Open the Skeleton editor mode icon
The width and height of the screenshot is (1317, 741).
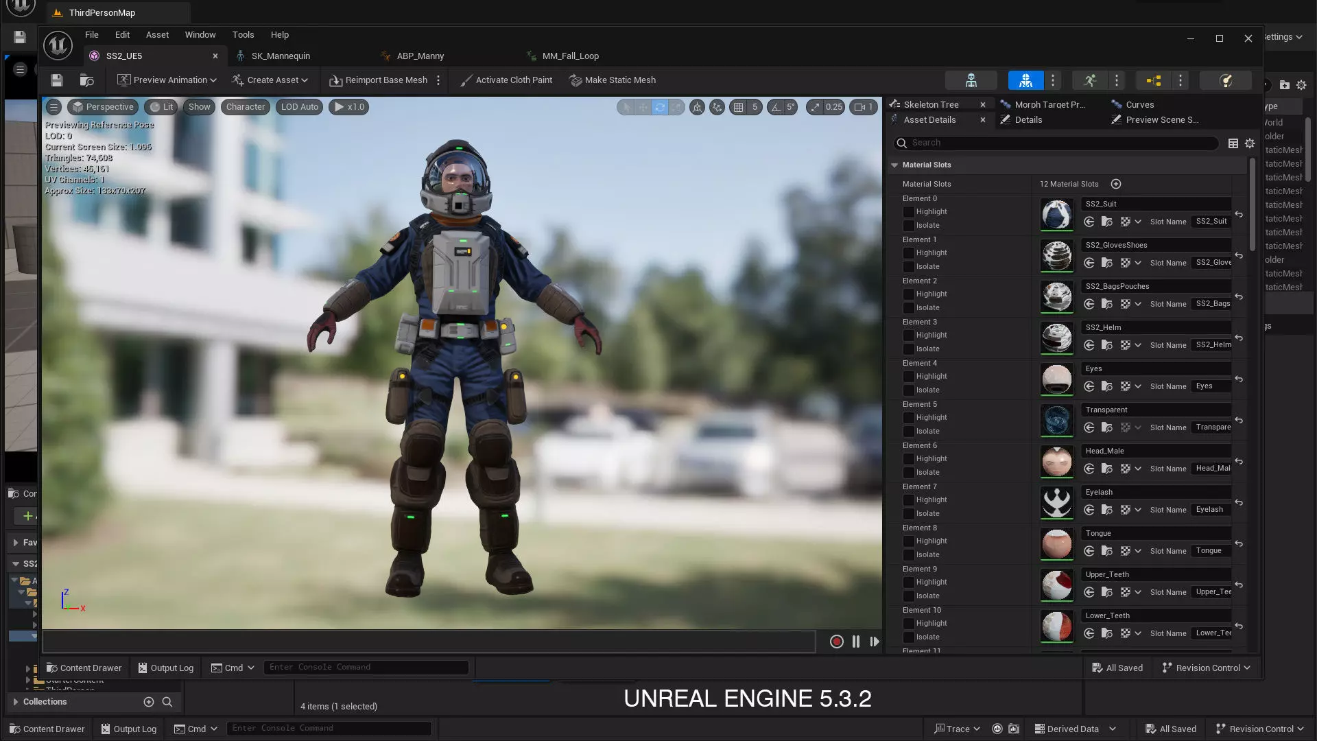(971, 80)
